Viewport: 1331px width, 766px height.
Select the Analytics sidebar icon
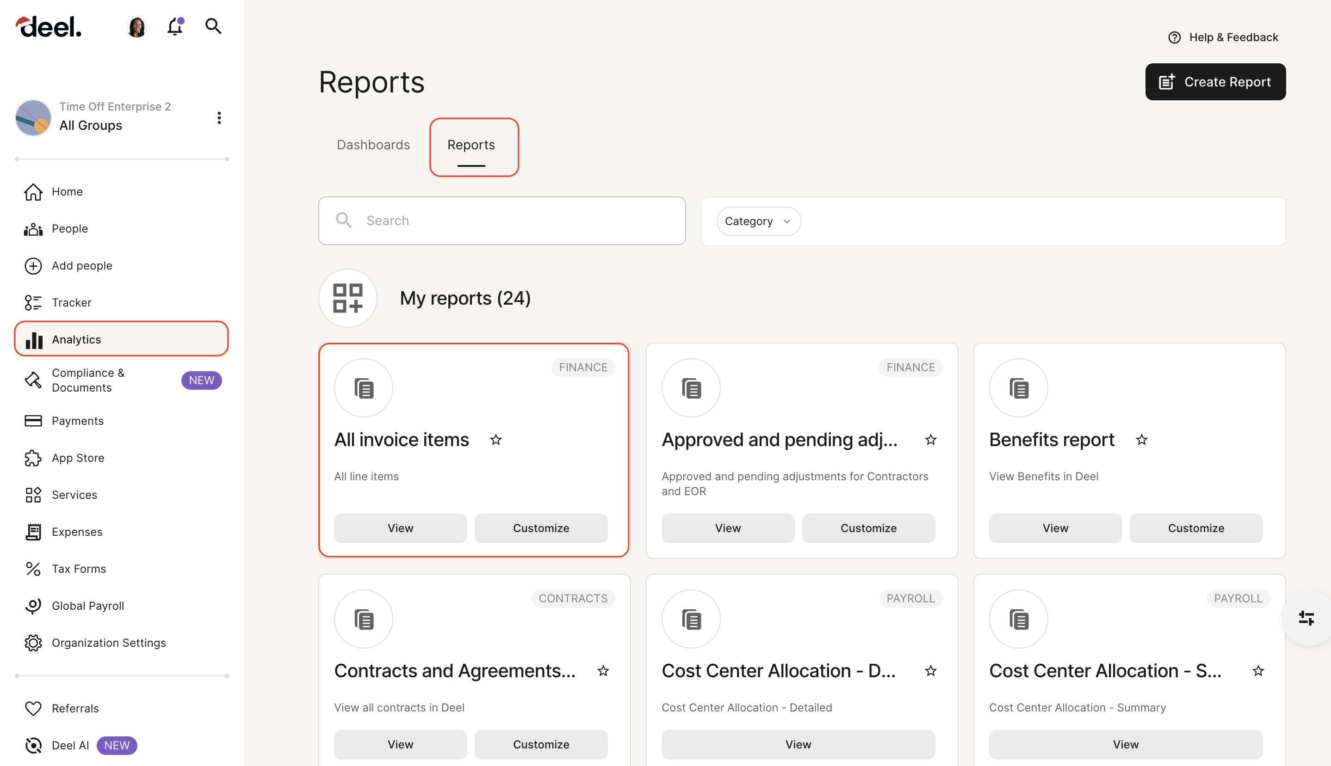tap(33, 339)
